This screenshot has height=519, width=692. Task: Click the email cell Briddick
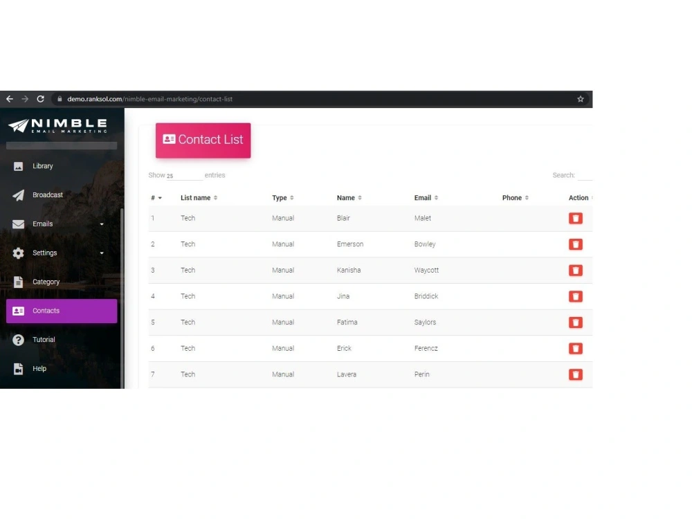click(x=426, y=296)
